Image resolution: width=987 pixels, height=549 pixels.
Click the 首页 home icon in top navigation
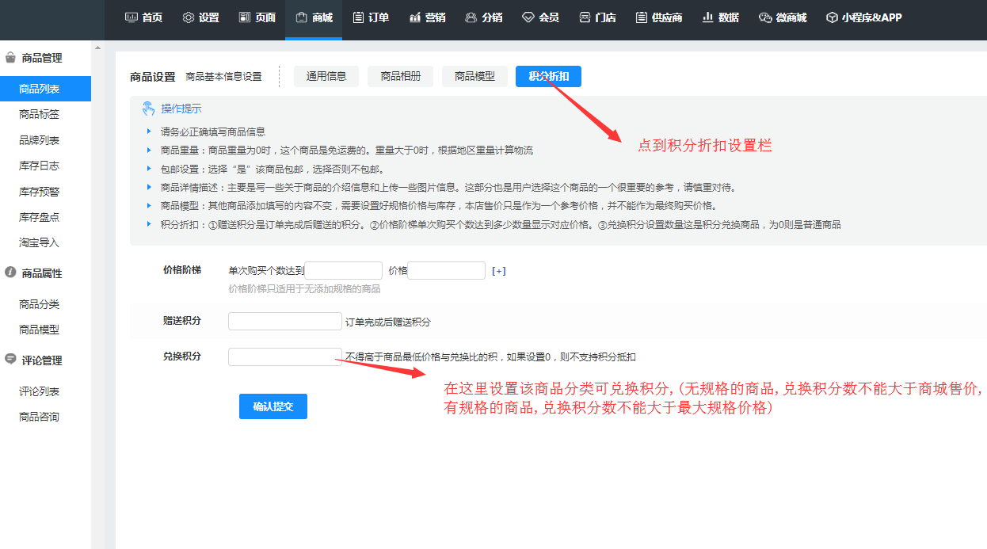click(x=131, y=17)
